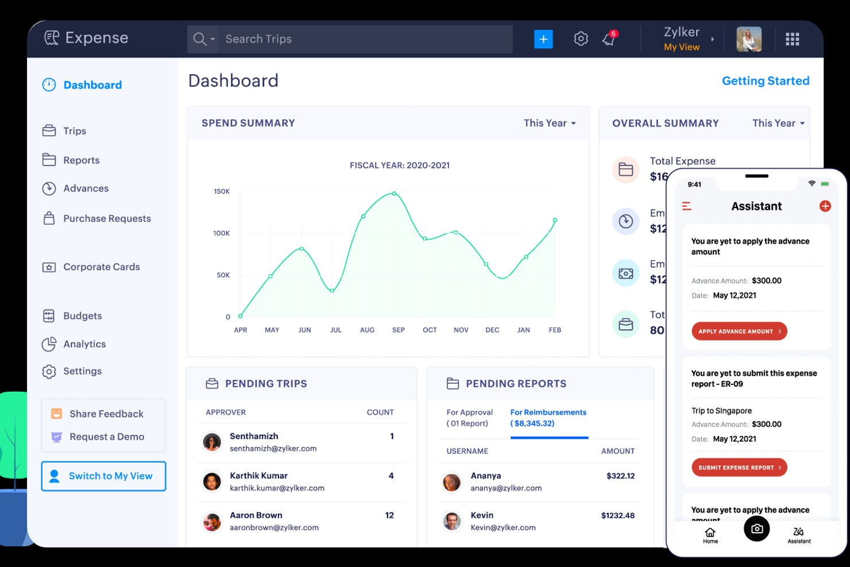
Task: Open the Corporate Cards section
Action: pyautogui.click(x=102, y=267)
